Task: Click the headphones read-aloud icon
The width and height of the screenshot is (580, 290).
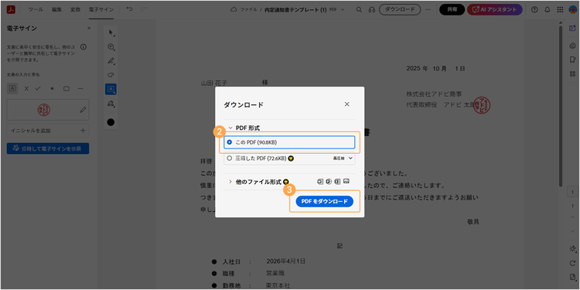Action: point(372,9)
